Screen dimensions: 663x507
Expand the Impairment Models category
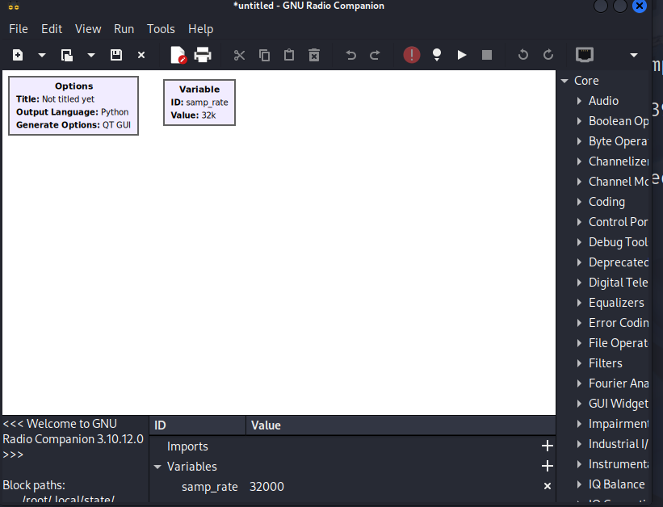[579, 424]
